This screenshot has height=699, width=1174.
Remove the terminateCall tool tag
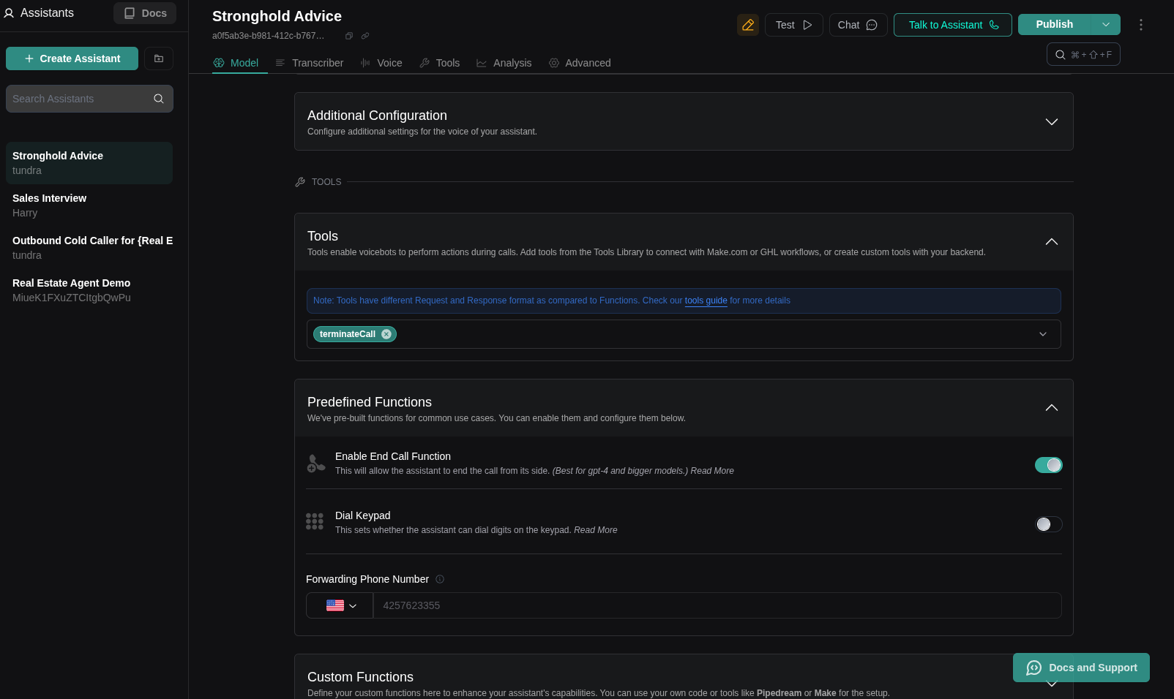click(386, 334)
